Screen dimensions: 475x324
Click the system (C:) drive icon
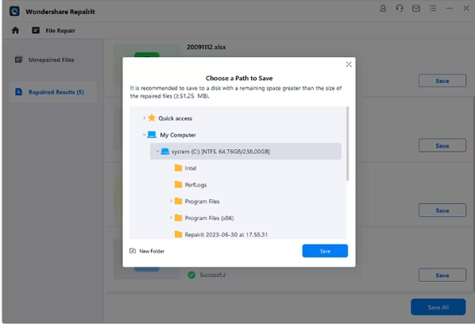(164, 152)
